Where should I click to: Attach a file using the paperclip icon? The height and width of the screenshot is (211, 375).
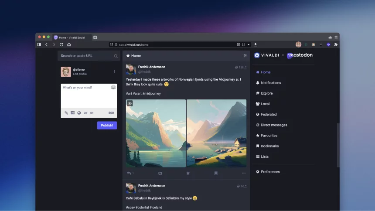pos(66,113)
